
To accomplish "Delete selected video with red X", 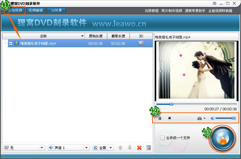I will tap(139, 148).
